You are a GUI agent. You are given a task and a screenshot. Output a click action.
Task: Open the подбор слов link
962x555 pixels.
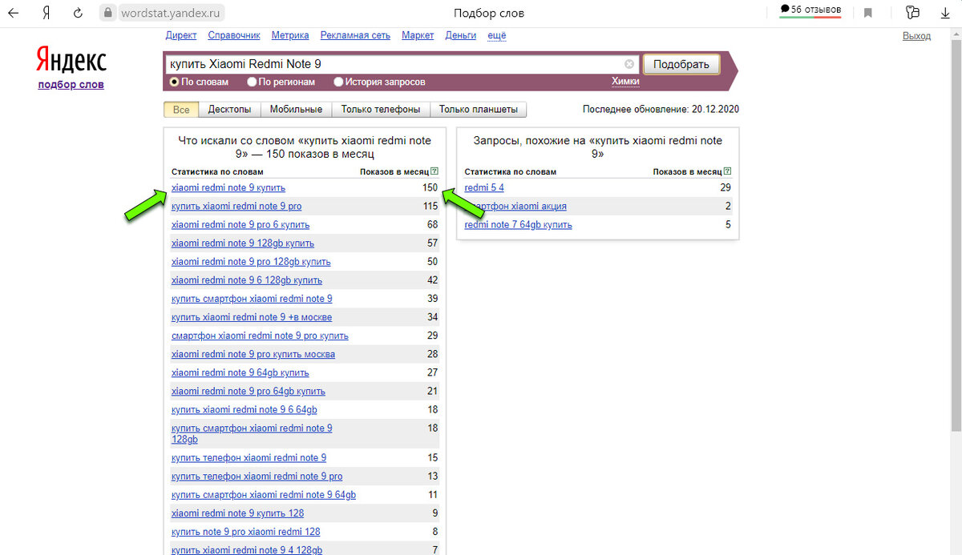tap(71, 85)
